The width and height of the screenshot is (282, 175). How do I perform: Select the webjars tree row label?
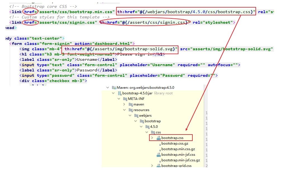coord(145,116)
